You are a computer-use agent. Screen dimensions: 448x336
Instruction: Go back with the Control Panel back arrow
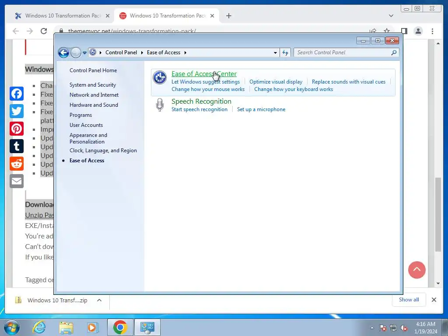click(x=63, y=52)
